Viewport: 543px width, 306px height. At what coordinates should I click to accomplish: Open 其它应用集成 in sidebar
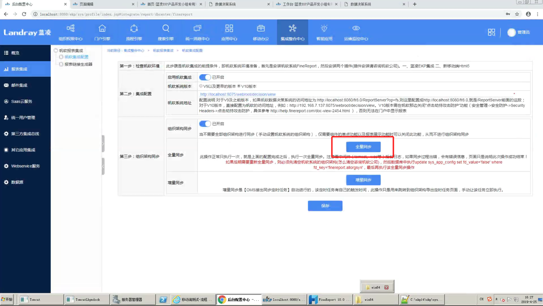tap(25, 150)
